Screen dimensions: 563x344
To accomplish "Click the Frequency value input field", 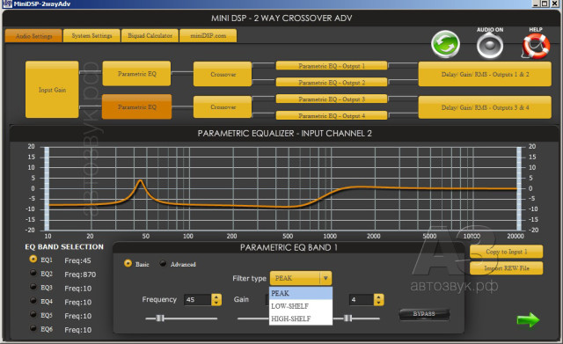I will pos(198,299).
